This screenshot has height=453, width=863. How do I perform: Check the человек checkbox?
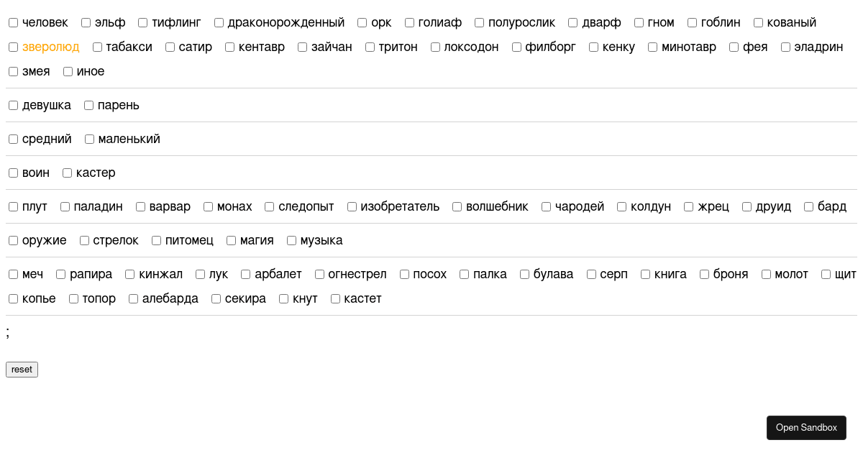[x=14, y=23]
